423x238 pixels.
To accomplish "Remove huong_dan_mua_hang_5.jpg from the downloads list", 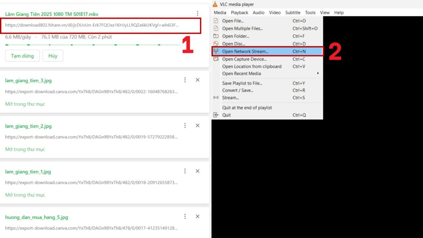I will tap(198, 217).
